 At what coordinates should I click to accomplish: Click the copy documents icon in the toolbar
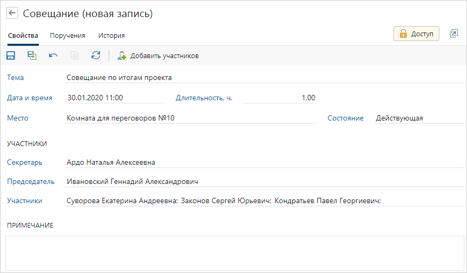pos(75,55)
